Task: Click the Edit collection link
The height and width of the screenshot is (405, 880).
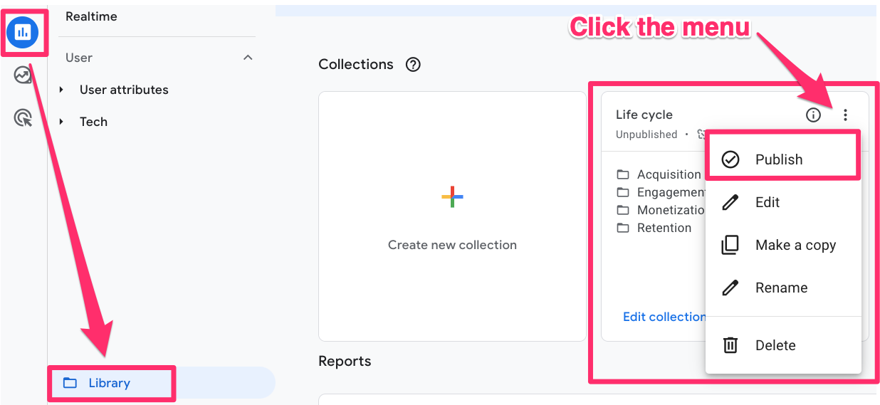Action: pyautogui.click(x=664, y=317)
